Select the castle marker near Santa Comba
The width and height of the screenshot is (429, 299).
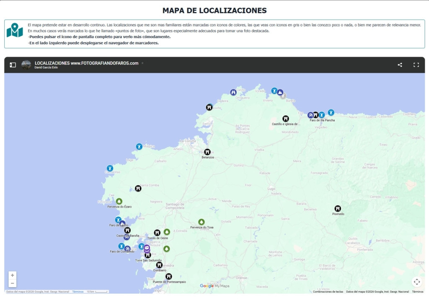click(x=138, y=188)
